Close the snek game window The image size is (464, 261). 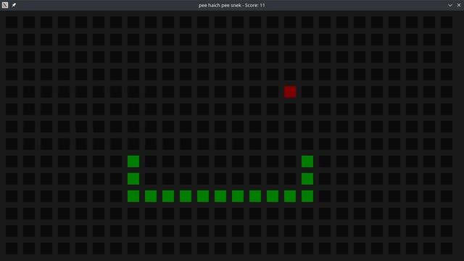[459, 5]
